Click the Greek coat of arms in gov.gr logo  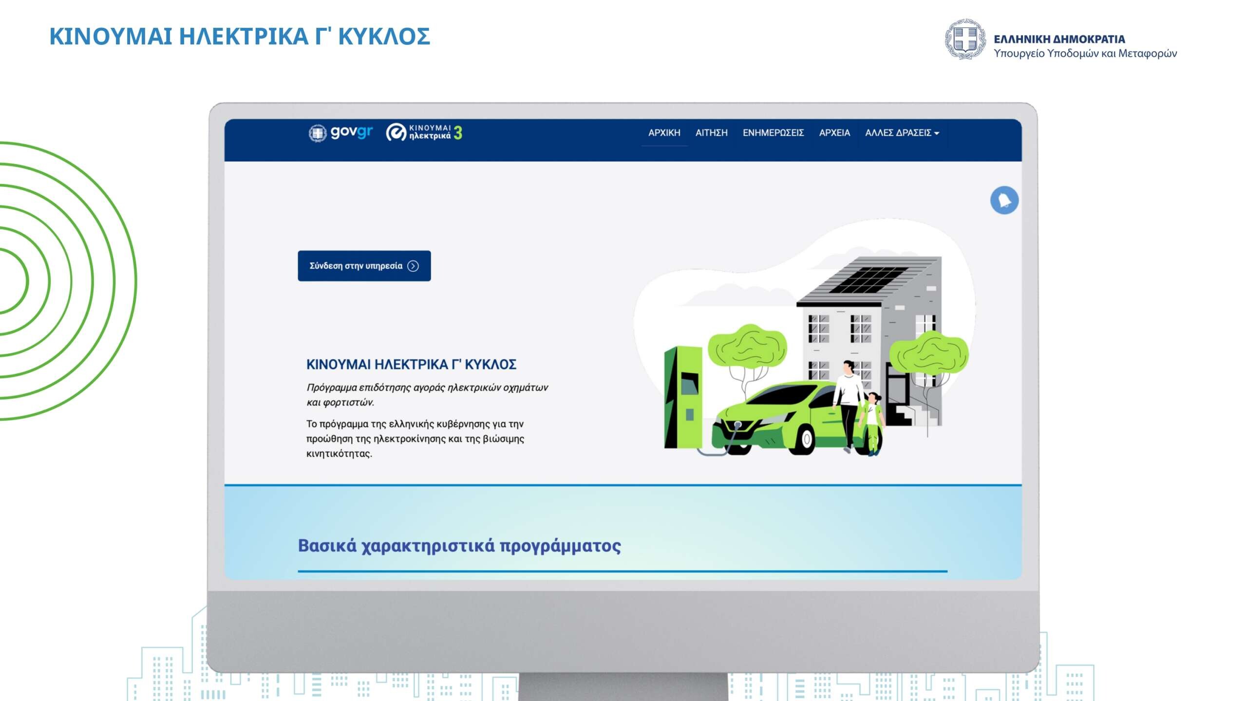pos(317,131)
